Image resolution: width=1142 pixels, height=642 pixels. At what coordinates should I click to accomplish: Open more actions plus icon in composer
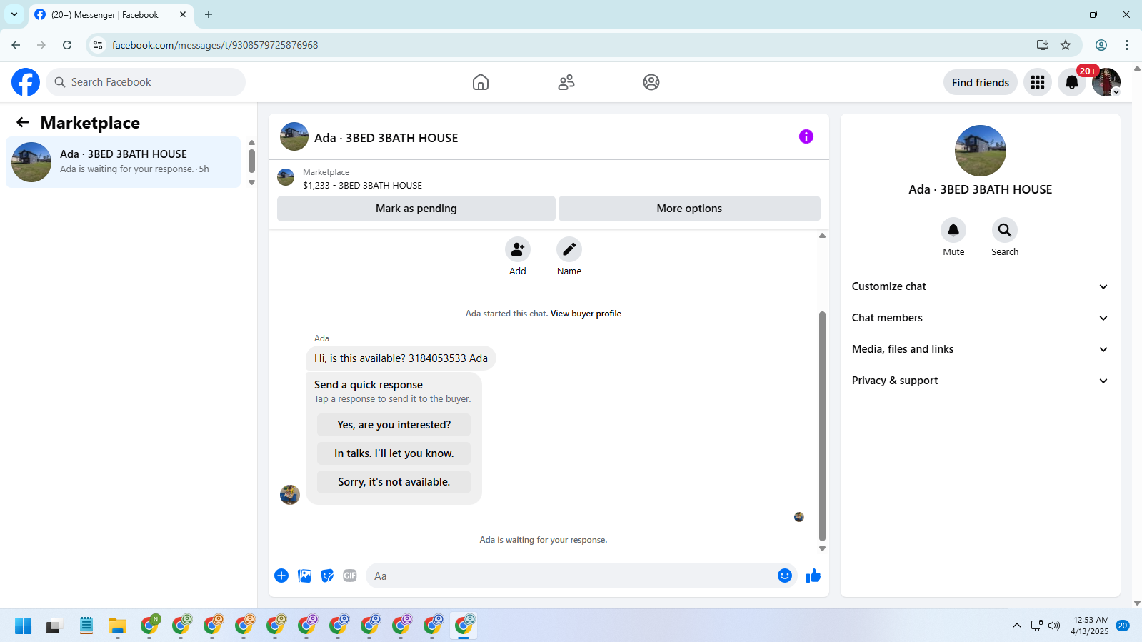281,576
